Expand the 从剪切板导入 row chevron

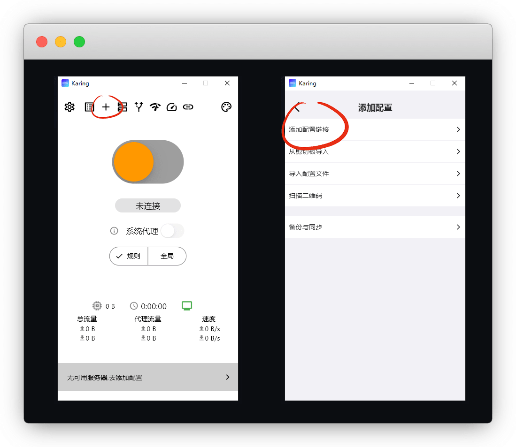pos(458,152)
